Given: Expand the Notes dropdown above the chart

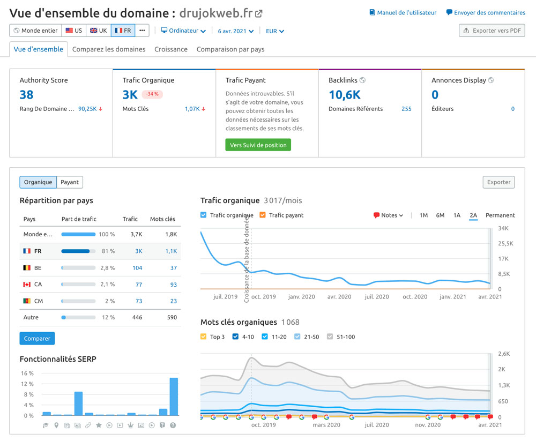Looking at the screenshot, I should pyautogui.click(x=388, y=215).
